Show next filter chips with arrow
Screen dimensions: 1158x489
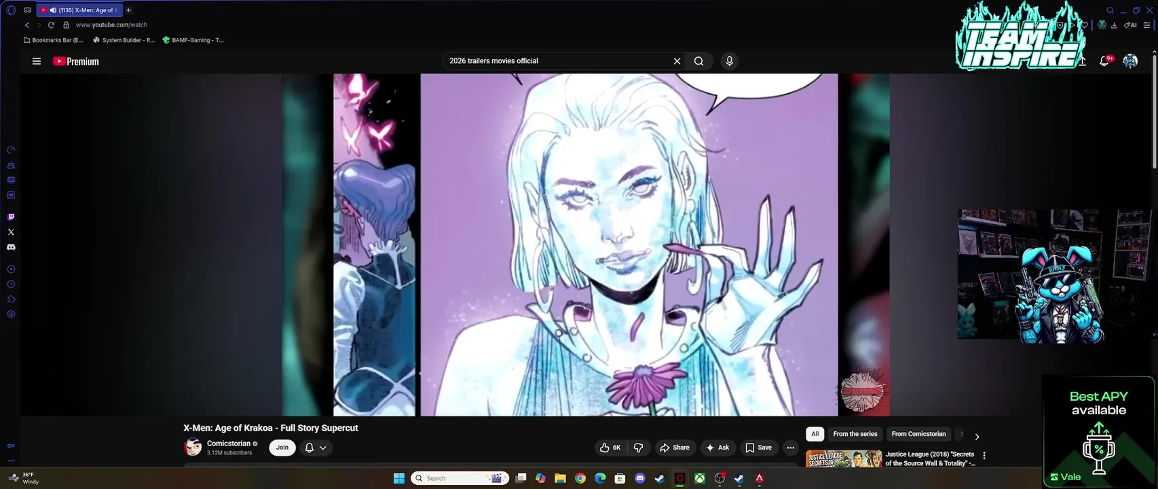(977, 437)
